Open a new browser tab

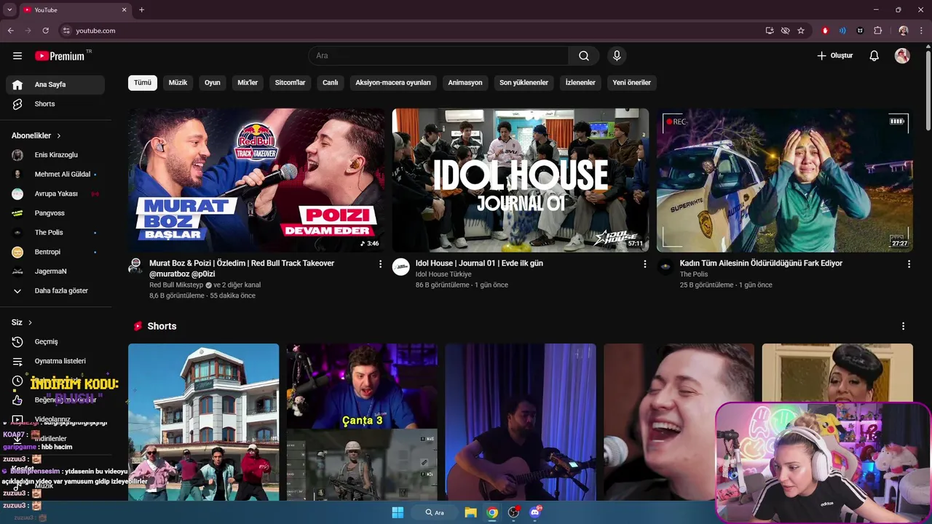tap(141, 10)
